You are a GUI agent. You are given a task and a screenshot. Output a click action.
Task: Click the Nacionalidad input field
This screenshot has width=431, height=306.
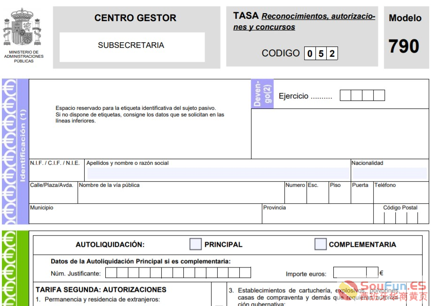point(390,174)
